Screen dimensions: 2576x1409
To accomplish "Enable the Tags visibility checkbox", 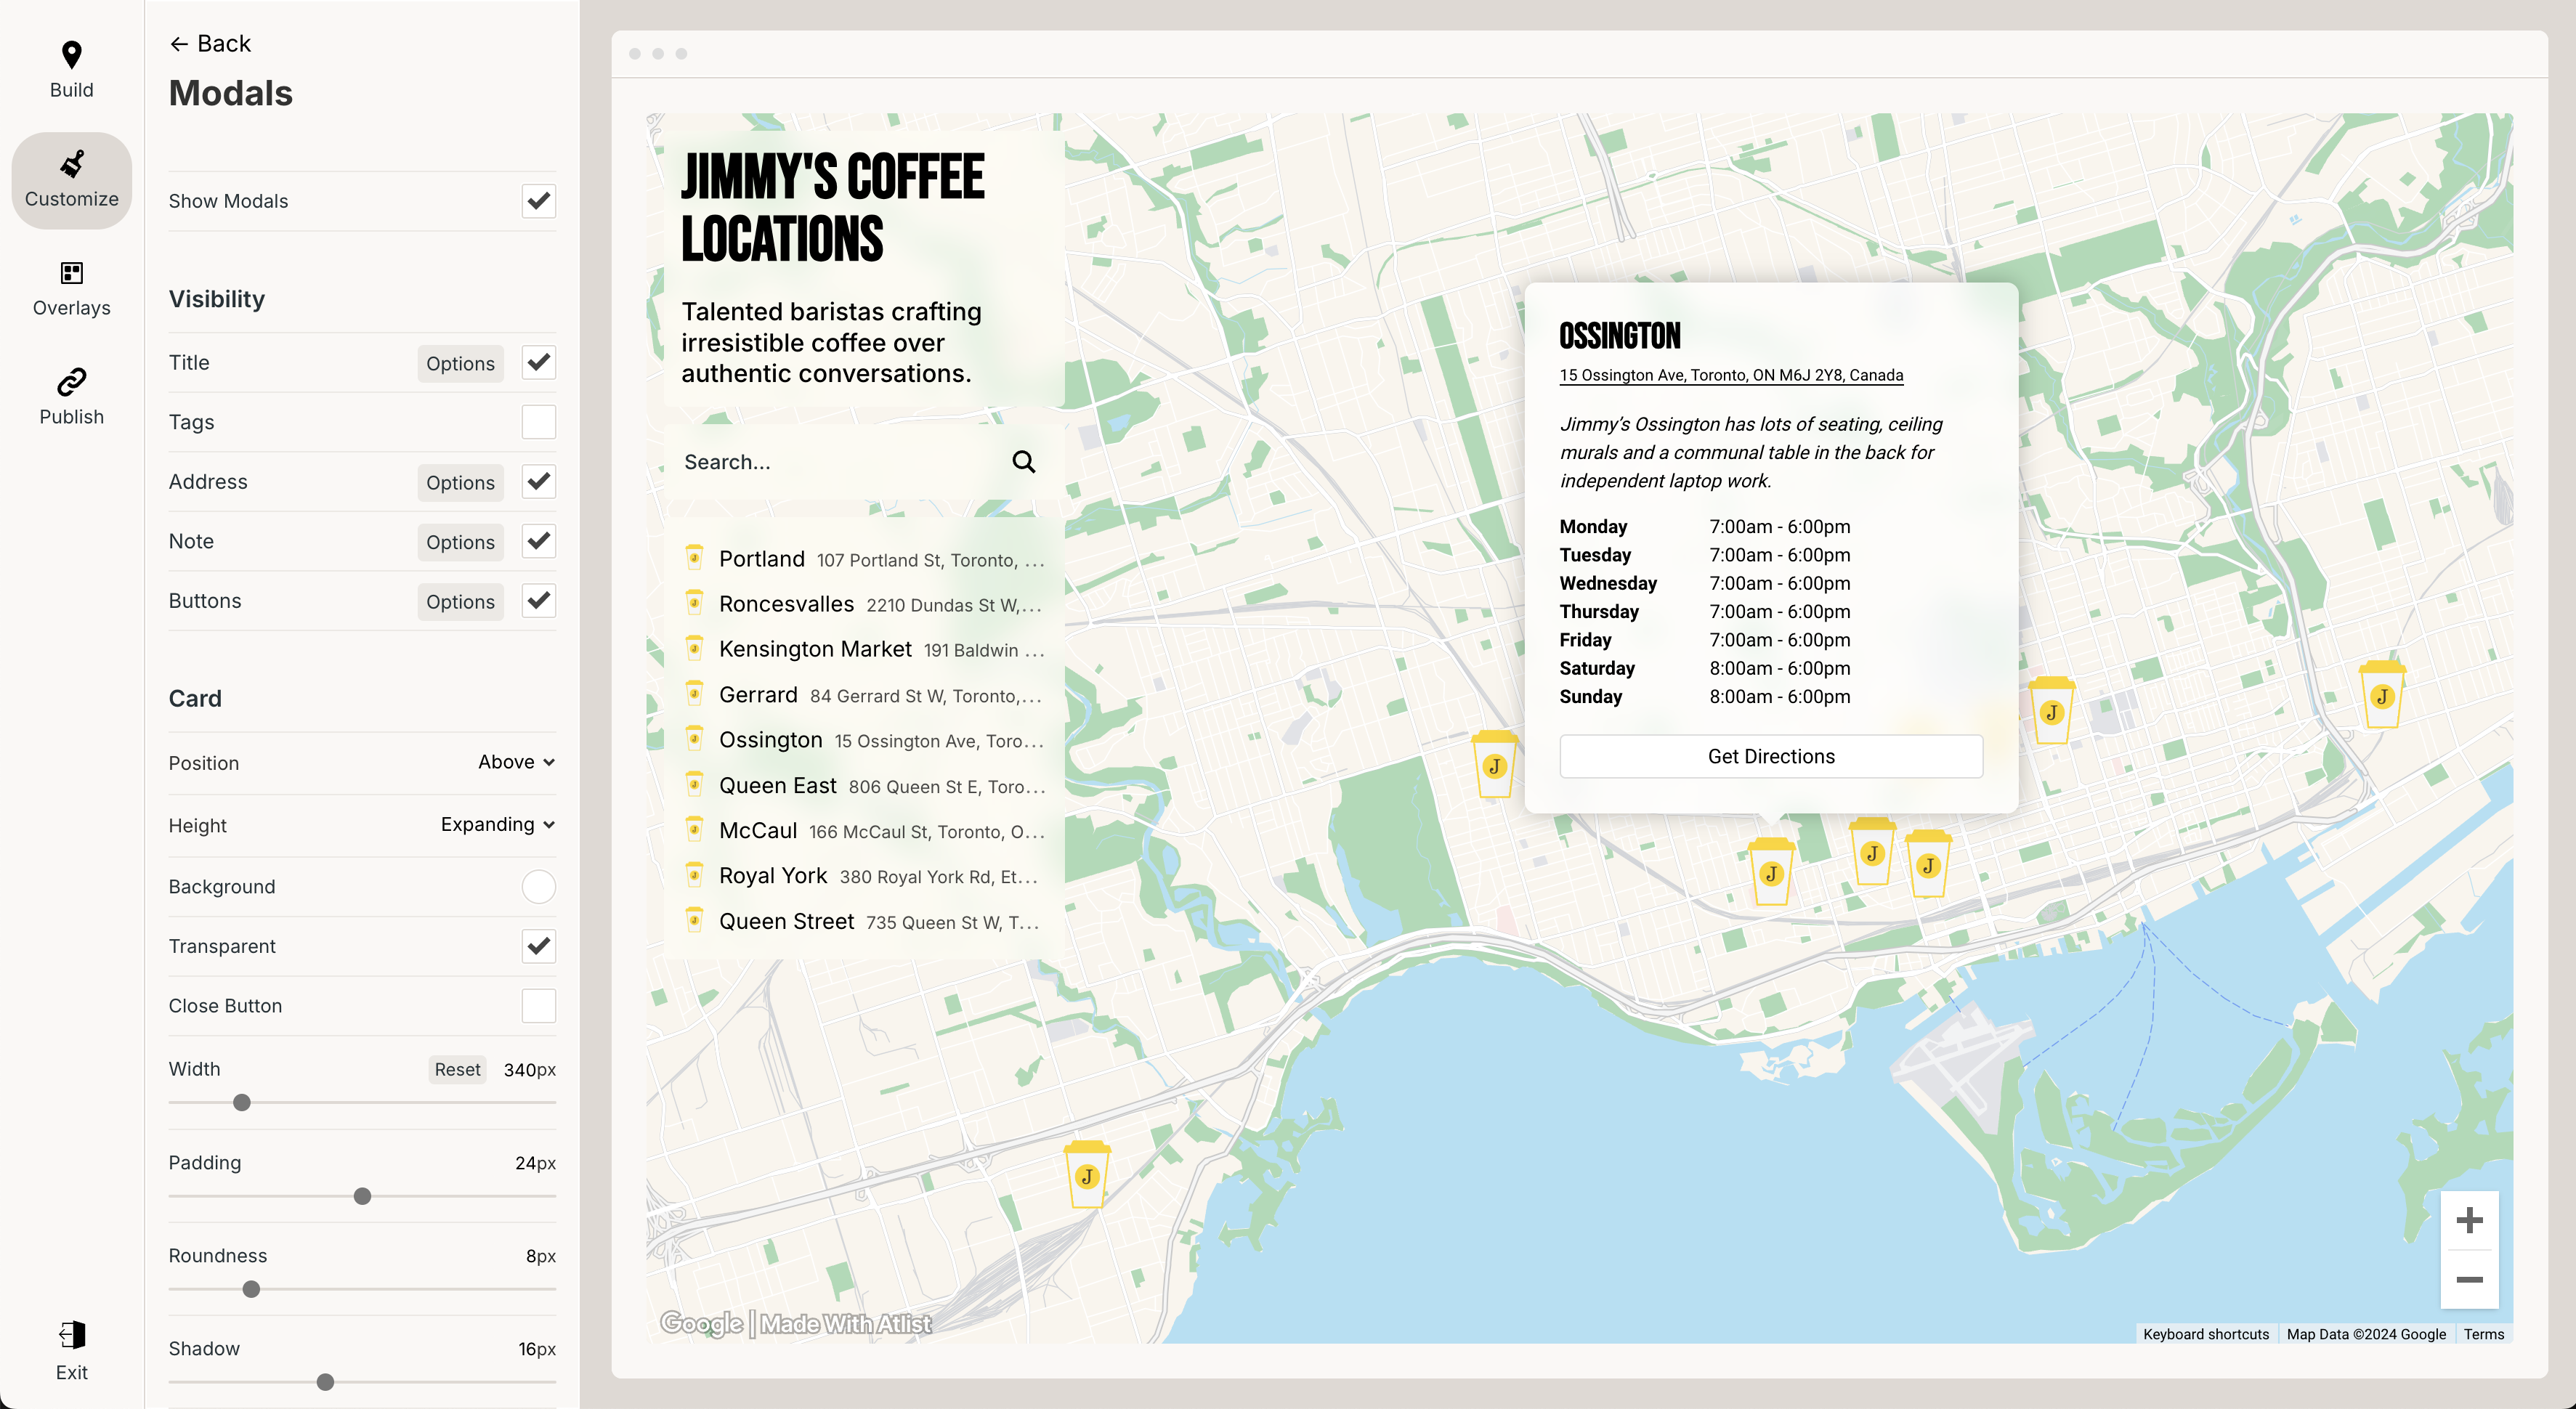I will tap(538, 422).
